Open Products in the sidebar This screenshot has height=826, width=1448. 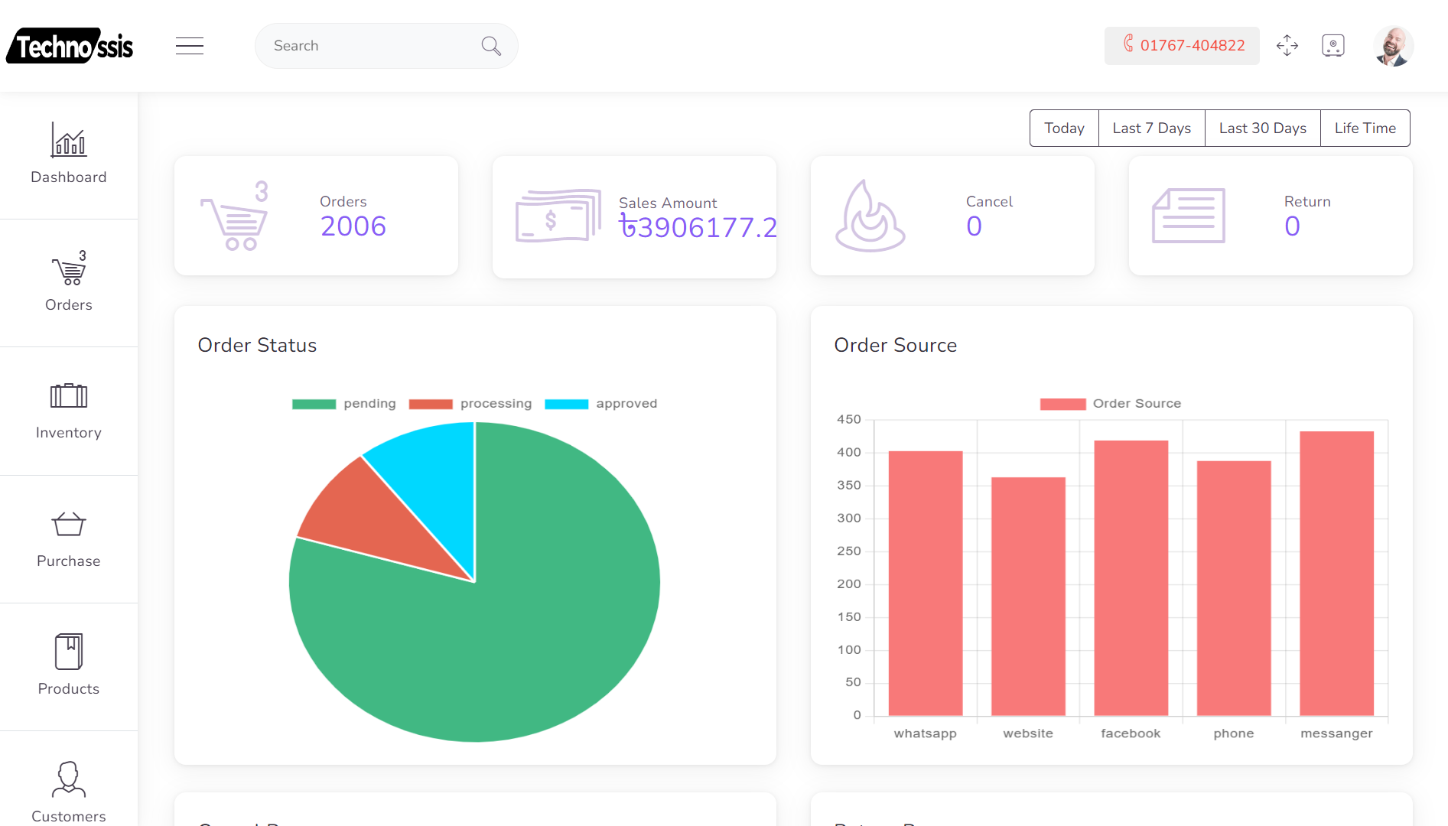(69, 667)
